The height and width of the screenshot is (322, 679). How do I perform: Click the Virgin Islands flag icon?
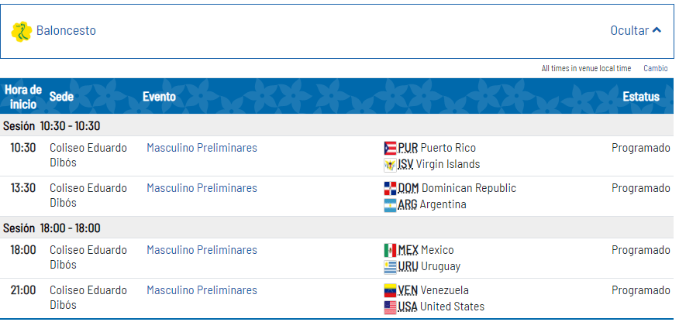tap(390, 165)
